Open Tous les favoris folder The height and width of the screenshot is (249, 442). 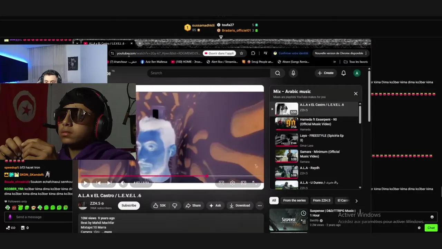coord(356,62)
